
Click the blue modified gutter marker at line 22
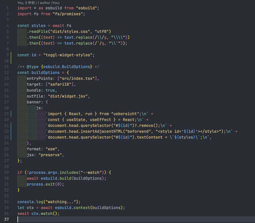pos(11,131)
